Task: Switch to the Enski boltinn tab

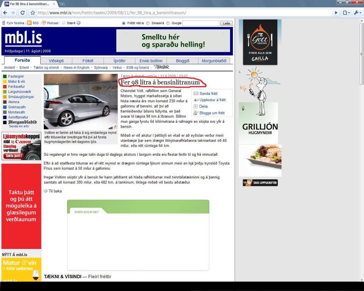Action: pos(151,61)
